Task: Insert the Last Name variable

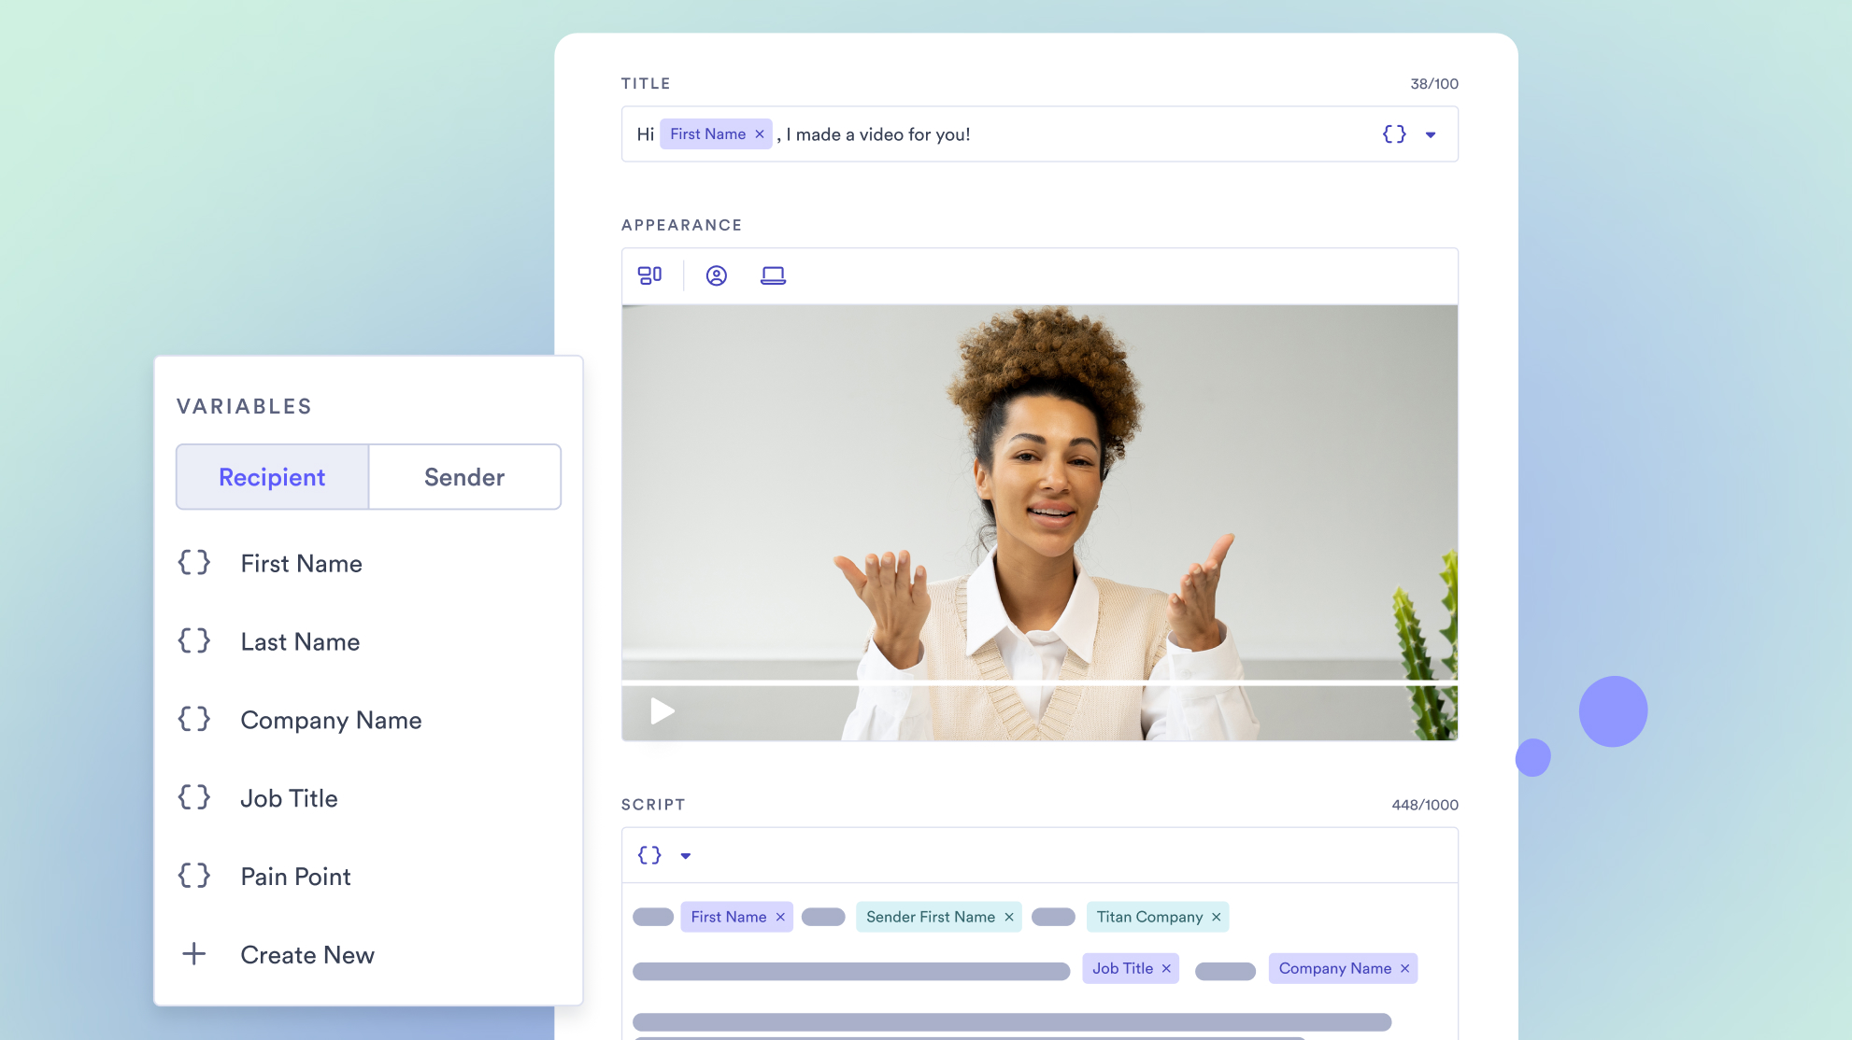Action: point(299,641)
